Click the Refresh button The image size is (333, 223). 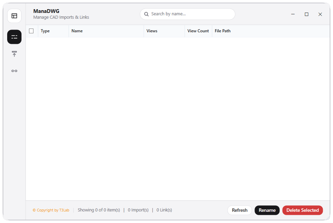point(240,210)
